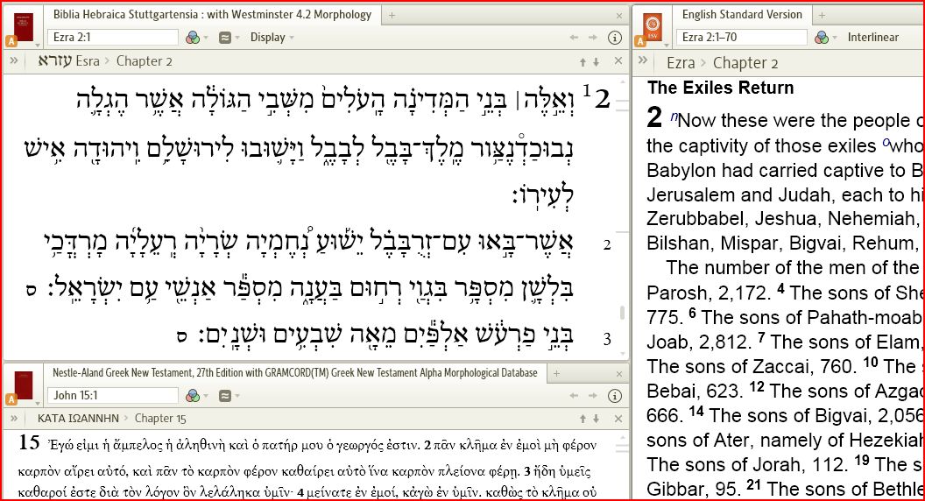Click the ΚΑΤΑ ΙΩΑΝΝΗΝ breadcrumb link
The width and height of the screenshot is (925, 501).
[x=78, y=419]
